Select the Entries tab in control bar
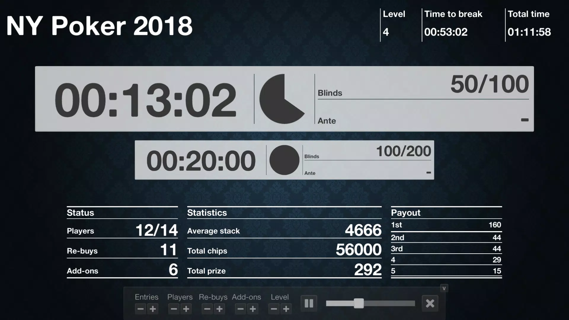The width and height of the screenshot is (569, 320). point(146,297)
